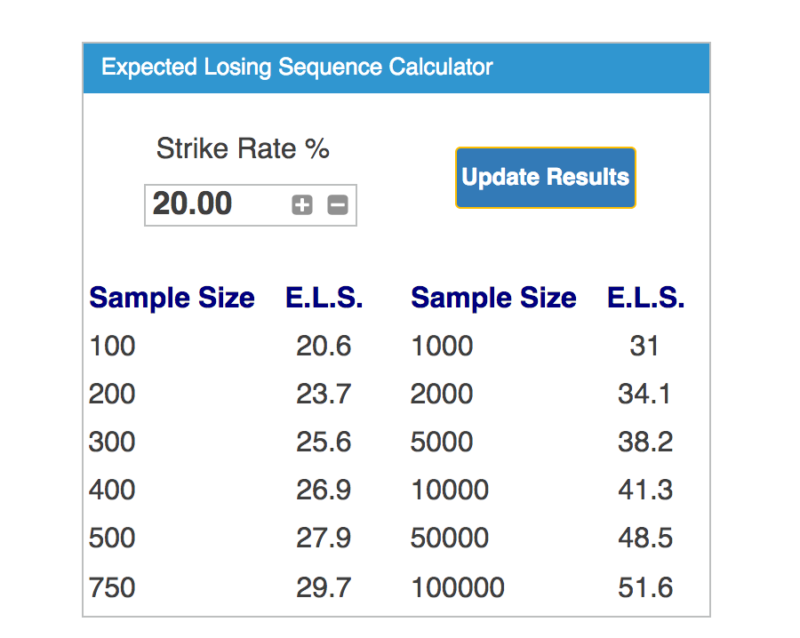Select the E.L.S. value 48.5
The image size is (800, 638).
645,538
